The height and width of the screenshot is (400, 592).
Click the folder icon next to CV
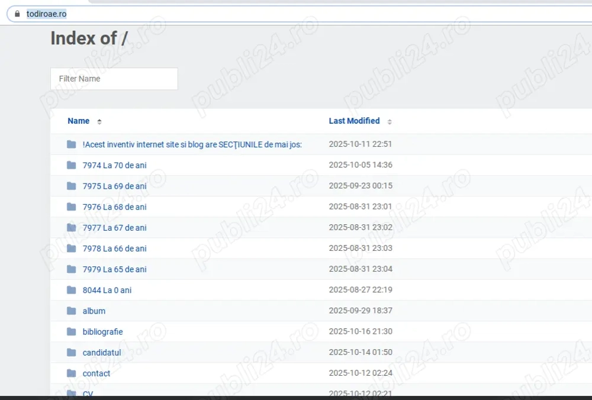pos(71,393)
